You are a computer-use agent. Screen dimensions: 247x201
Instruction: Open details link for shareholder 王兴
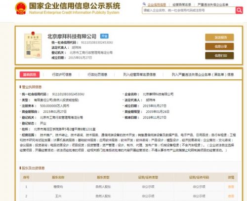tap(231, 196)
